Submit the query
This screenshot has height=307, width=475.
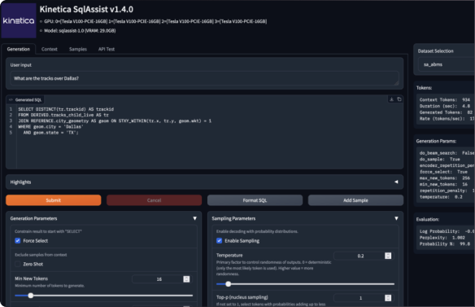click(x=54, y=200)
